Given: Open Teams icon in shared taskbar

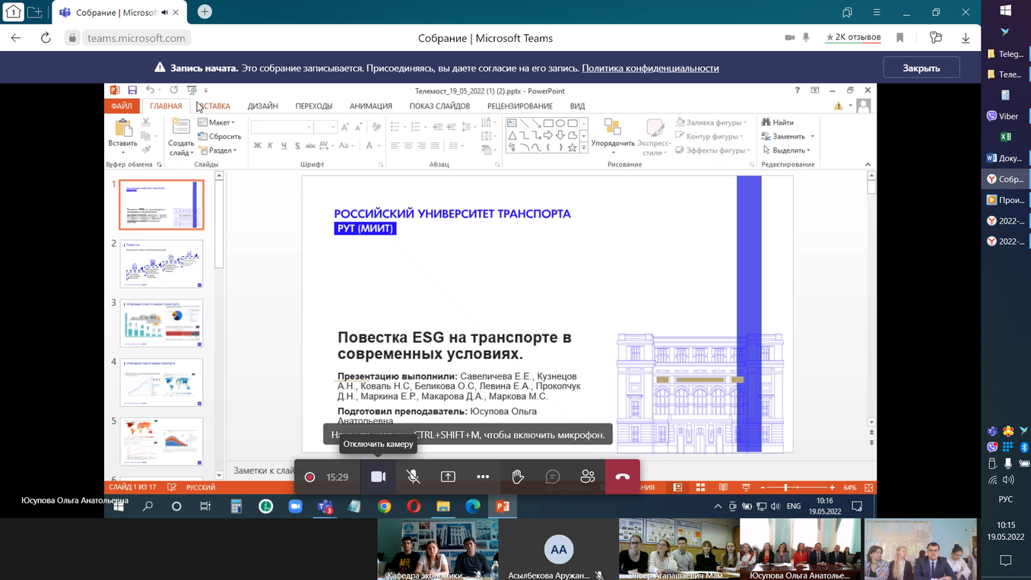Looking at the screenshot, I should [325, 506].
